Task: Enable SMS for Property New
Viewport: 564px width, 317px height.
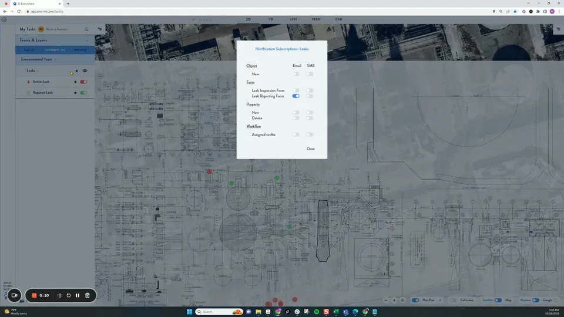Action: click(310, 113)
